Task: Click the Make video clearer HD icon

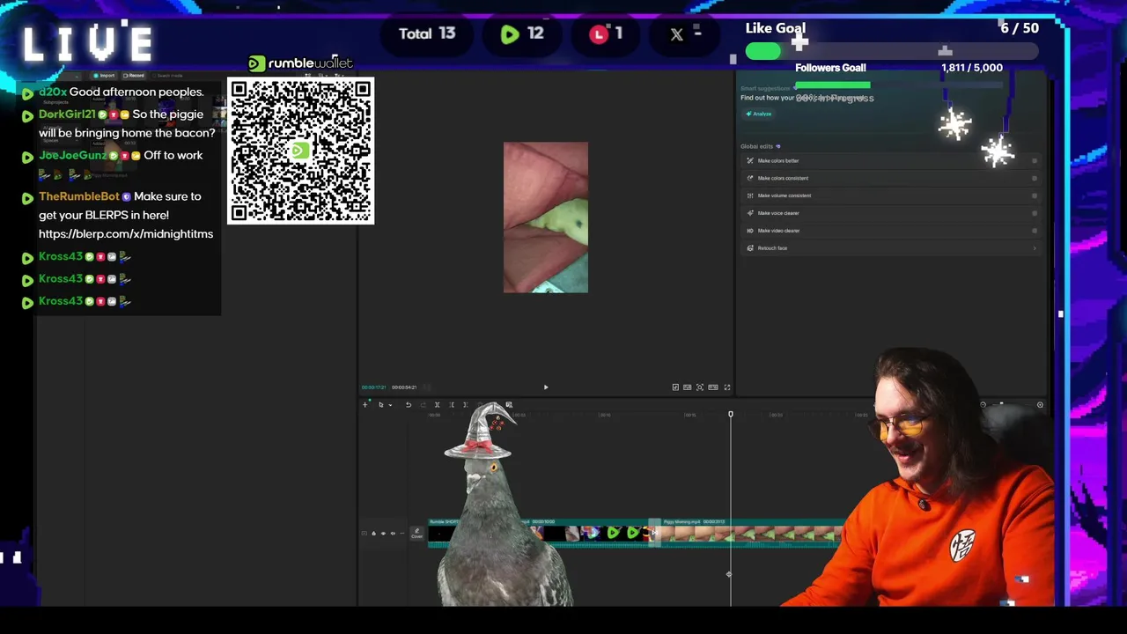Action: (x=750, y=231)
